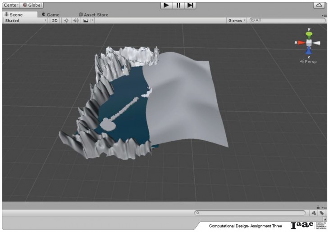Click the Pause playback button
This screenshot has height=232, width=329.
pyautogui.click(x=179, y=5)
